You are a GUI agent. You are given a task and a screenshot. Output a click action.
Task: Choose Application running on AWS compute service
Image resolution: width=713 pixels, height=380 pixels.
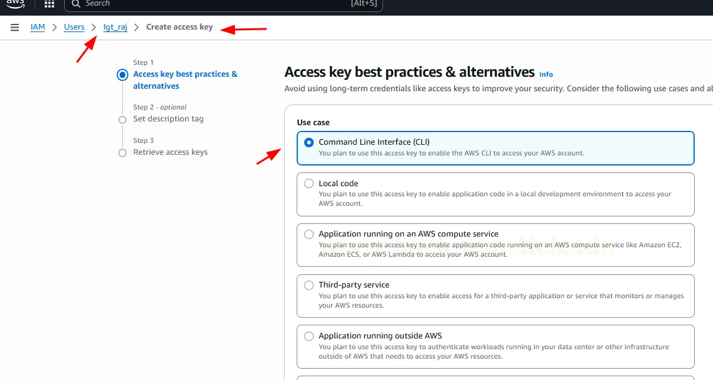(x=309, y=234)
